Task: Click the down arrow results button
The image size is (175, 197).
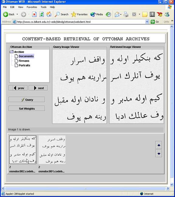Action: (x=159, y=154)
